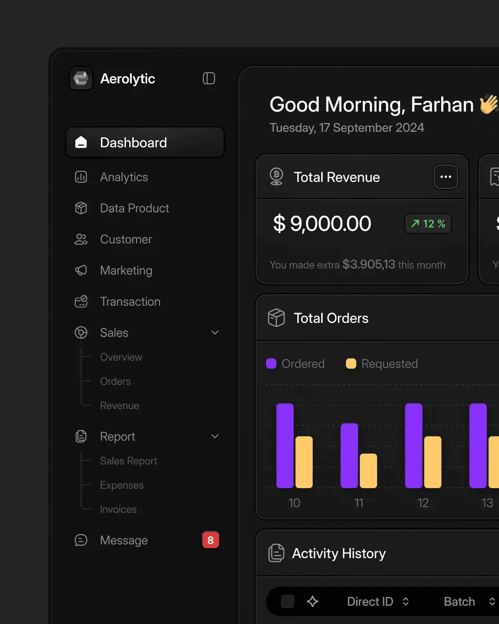Click the axis label 11
This screenshot has width=499, height=624.
click(x=359, y=503)
